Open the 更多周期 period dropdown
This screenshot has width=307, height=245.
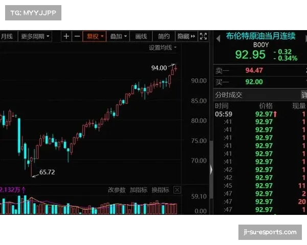(35, 36)
